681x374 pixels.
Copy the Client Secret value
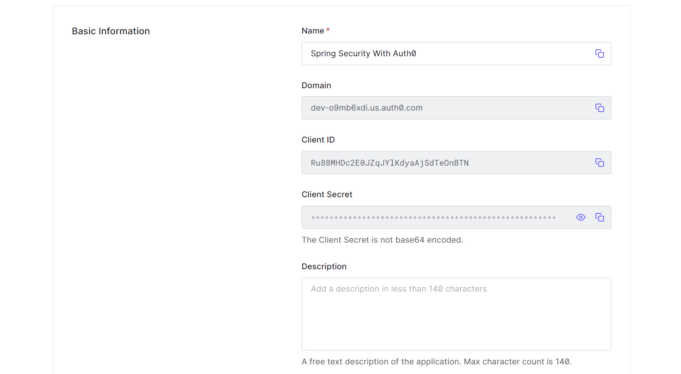[x=599, y=217]
